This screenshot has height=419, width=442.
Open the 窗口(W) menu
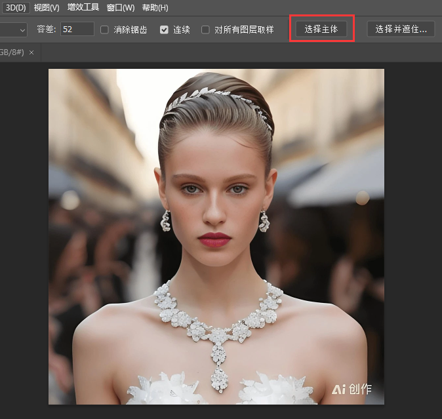pyautogui.click(x=121, y=8)
